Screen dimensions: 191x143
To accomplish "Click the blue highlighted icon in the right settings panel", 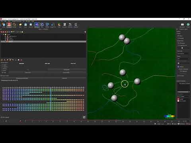I will click(x=178, y=67).
